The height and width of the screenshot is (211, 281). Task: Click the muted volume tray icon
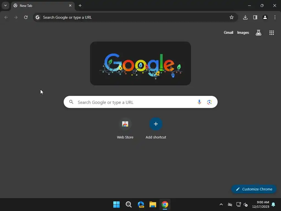246,204
